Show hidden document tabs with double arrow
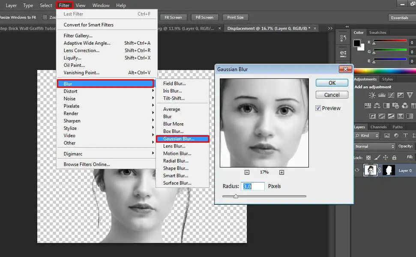 (x=330, y=28)
